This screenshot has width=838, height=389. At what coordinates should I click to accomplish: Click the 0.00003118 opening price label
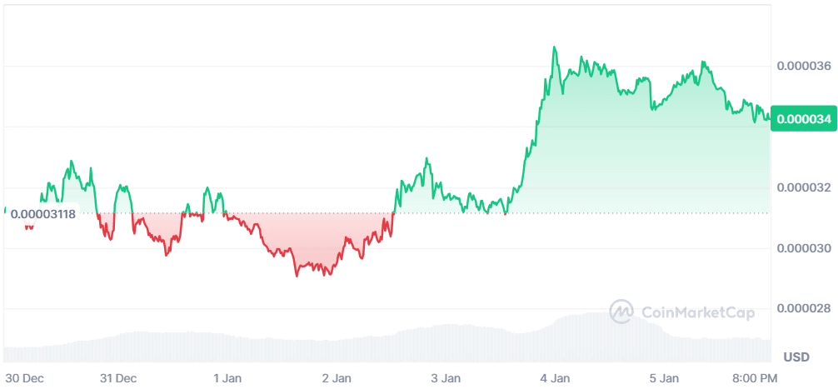(44, 214)
